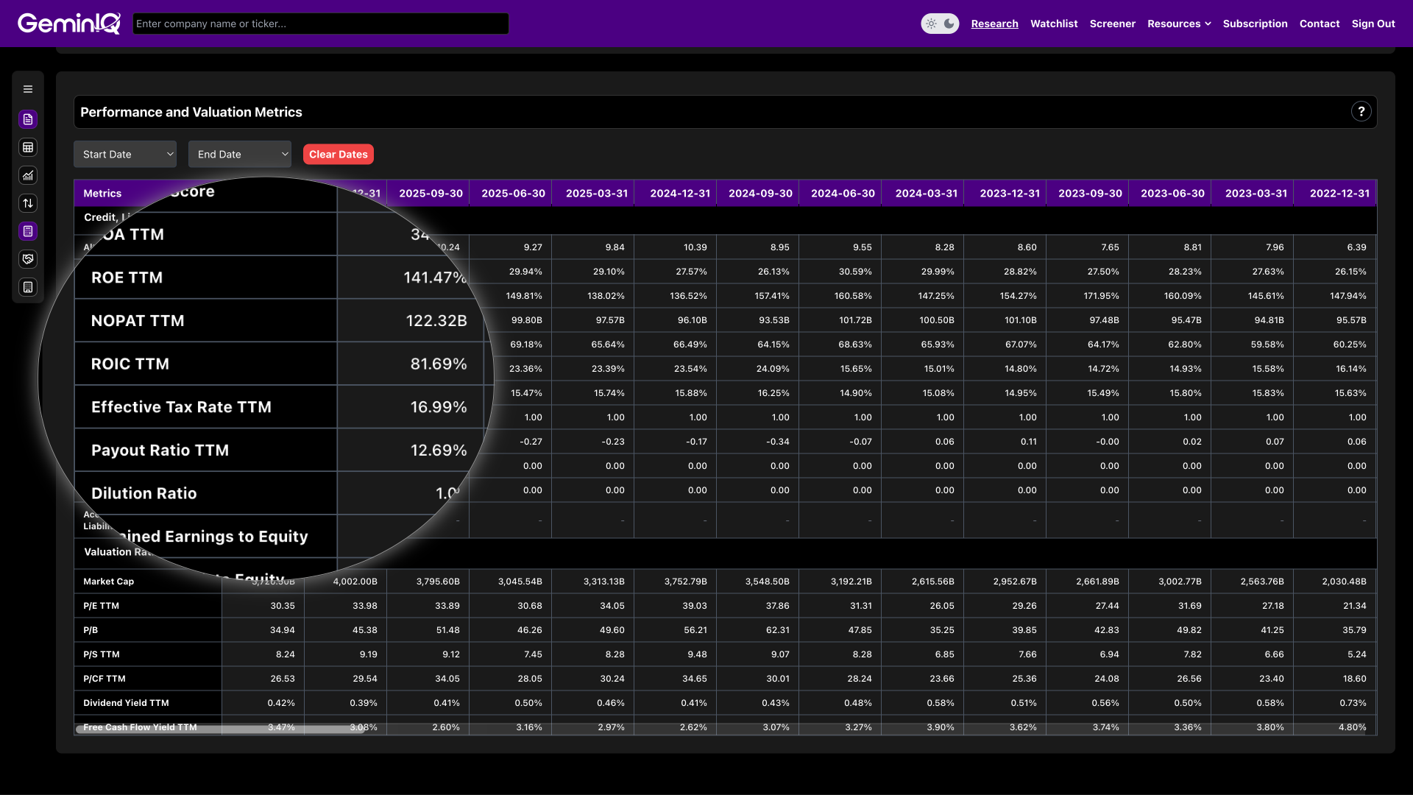
Task: Open the document report sidebar icon
Action: pos(28,119)
